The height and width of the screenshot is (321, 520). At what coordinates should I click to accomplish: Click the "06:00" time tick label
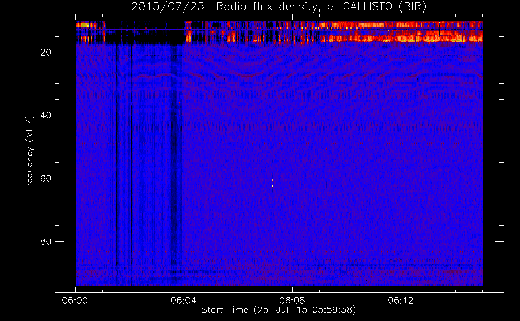pyautogui.click(x=75, y=301)
